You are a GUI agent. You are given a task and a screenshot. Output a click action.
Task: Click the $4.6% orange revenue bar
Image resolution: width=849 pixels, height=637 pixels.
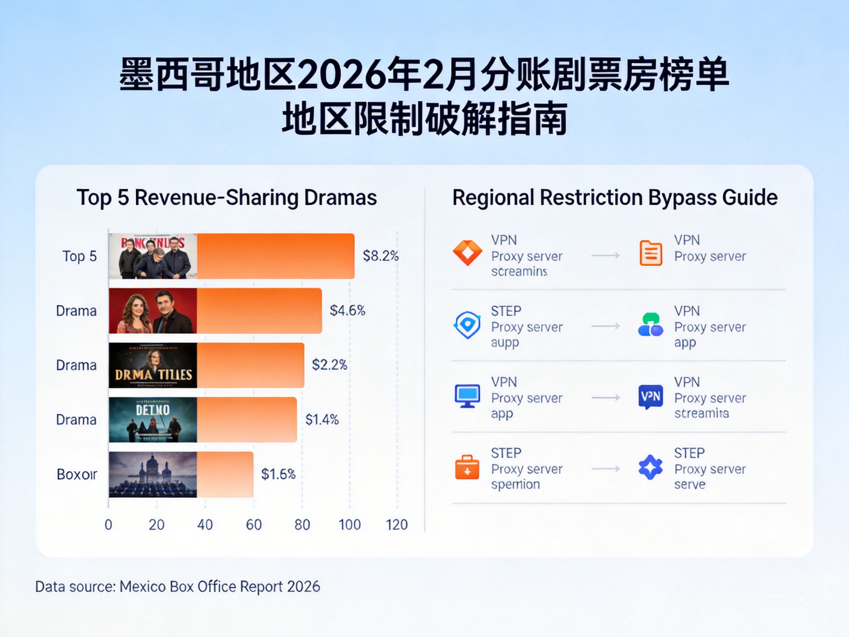click(259, 311)
